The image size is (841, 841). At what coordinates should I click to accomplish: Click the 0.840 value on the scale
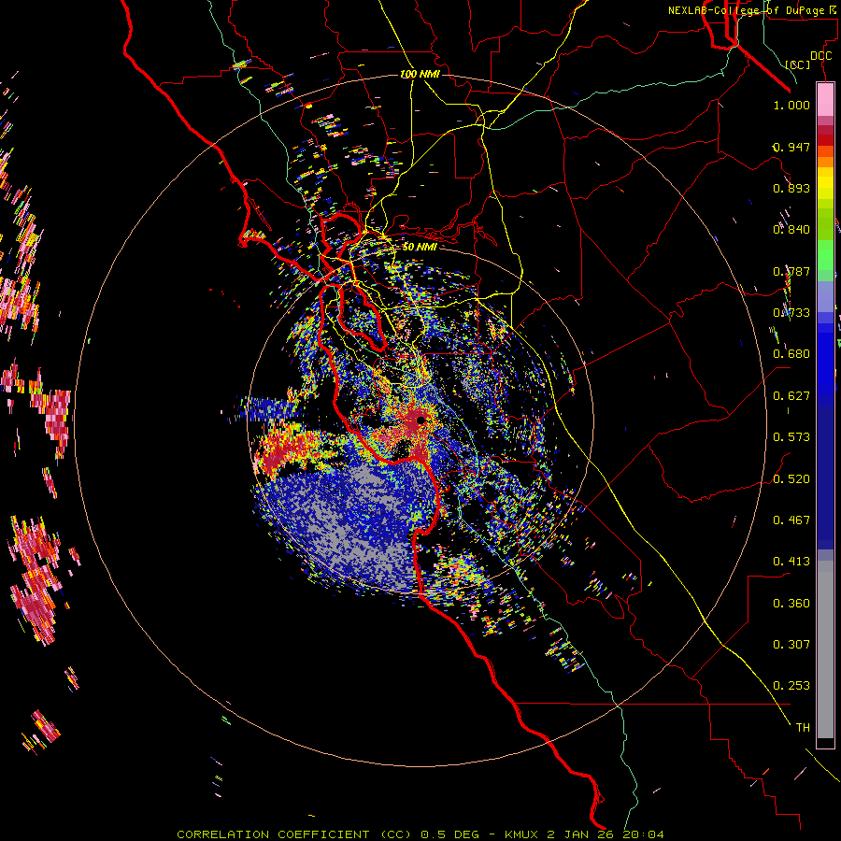[x=791, y=230]
